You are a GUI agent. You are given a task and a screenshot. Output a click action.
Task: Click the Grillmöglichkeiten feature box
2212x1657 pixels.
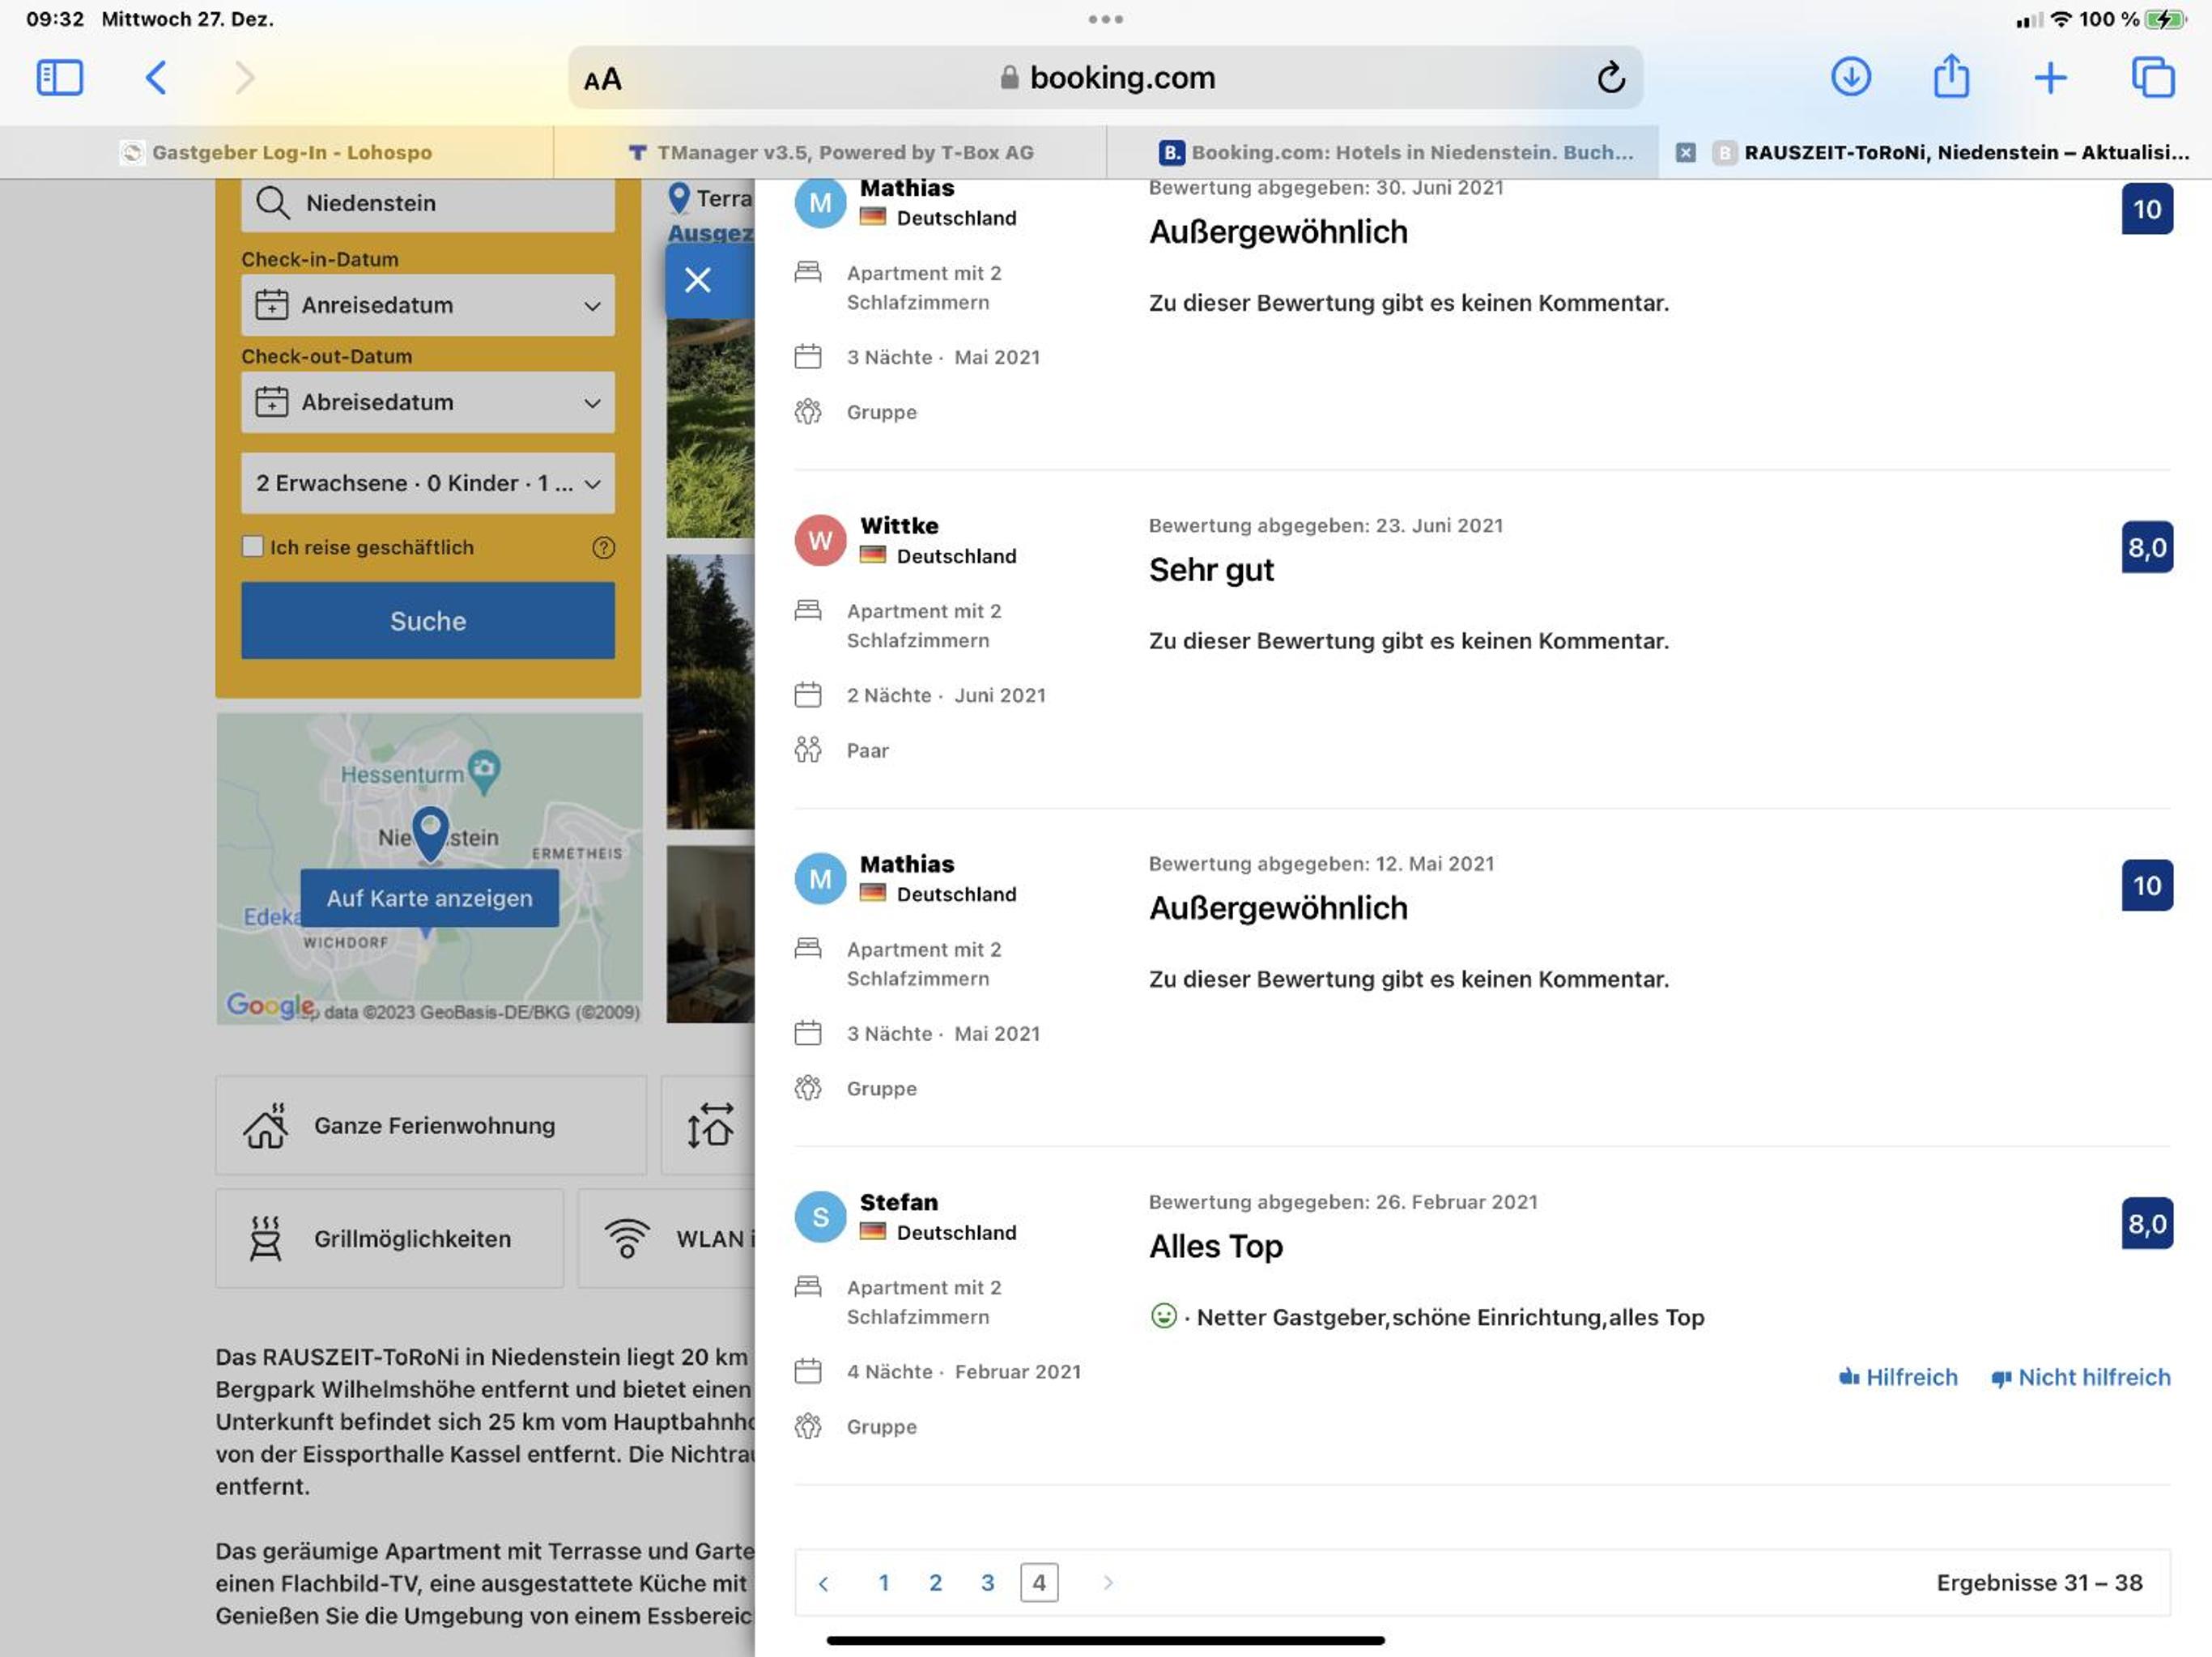[389, 1238]
